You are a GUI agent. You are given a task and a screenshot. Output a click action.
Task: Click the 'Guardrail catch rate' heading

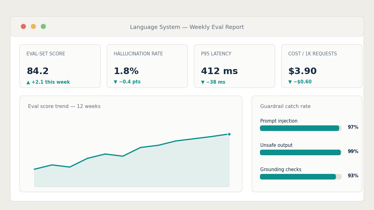(x=285, y=106)
